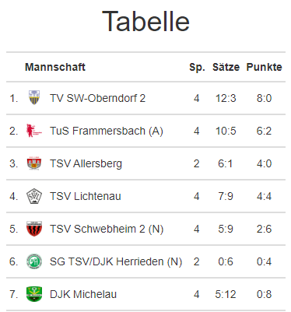Viewport: 291px width, 312px height.
Task: Click the Punkte column header
Action: point(264,67)
